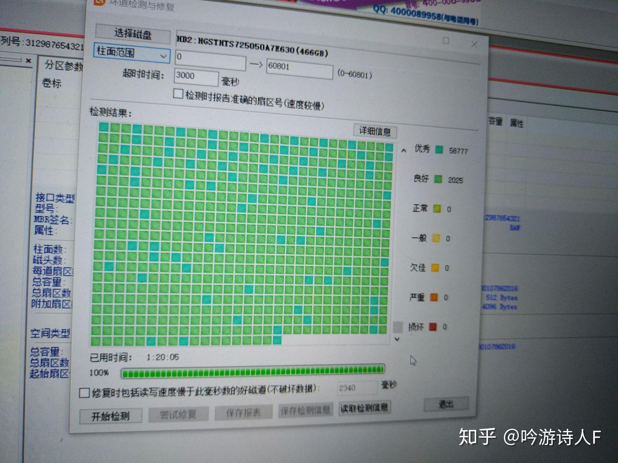Screen dimensions: 618x463
Task: Enable 检测时报告准确的扇区号 checkbox
Action: 178,94
